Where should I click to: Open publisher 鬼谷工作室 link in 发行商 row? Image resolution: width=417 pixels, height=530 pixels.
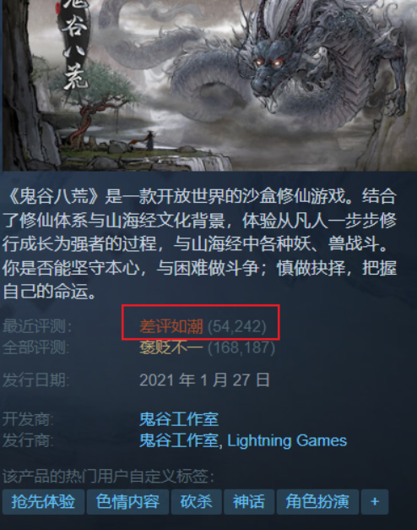click(x=179, y=440)
